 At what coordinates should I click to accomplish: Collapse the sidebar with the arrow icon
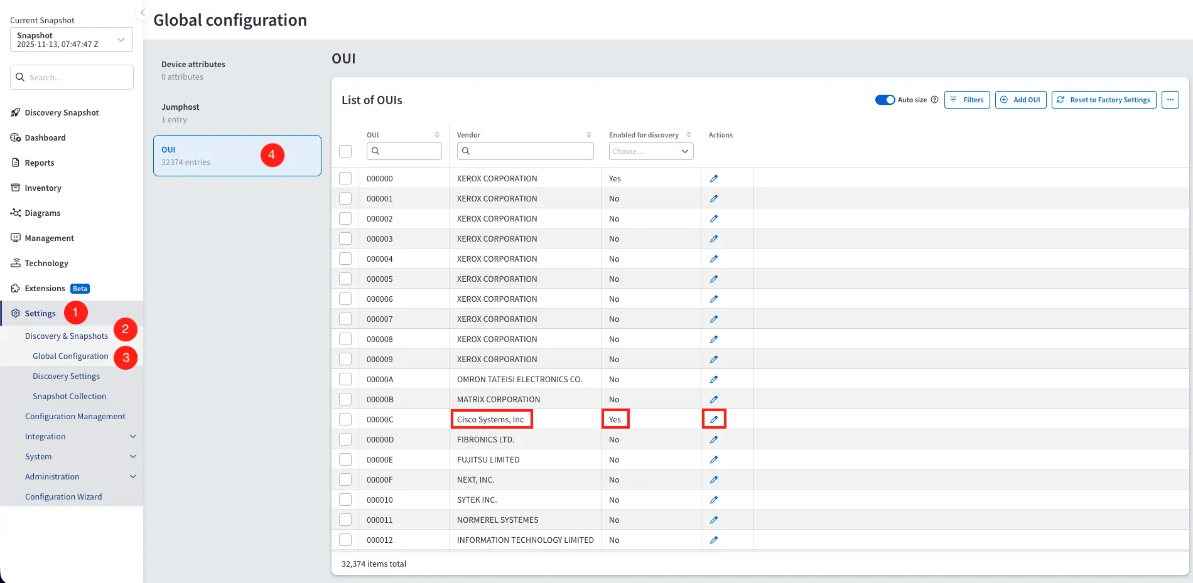click(x=143, y=13)
